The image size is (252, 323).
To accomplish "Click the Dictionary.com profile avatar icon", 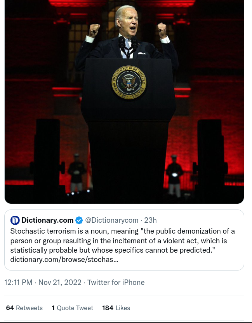I will coord(15,220).
